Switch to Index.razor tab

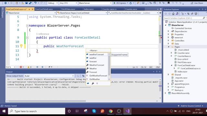point(89,9)
